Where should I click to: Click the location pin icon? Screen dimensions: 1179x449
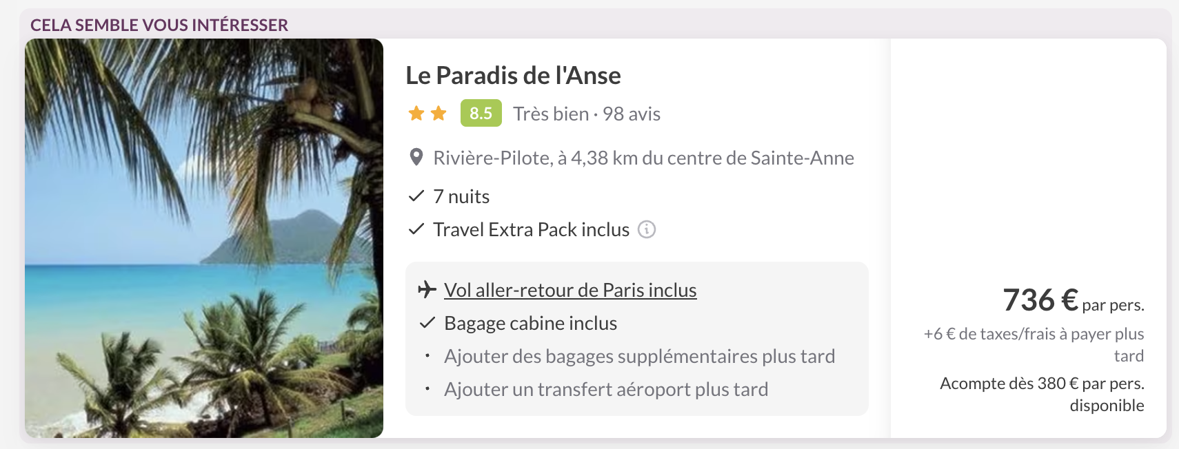tap(416, 158)
